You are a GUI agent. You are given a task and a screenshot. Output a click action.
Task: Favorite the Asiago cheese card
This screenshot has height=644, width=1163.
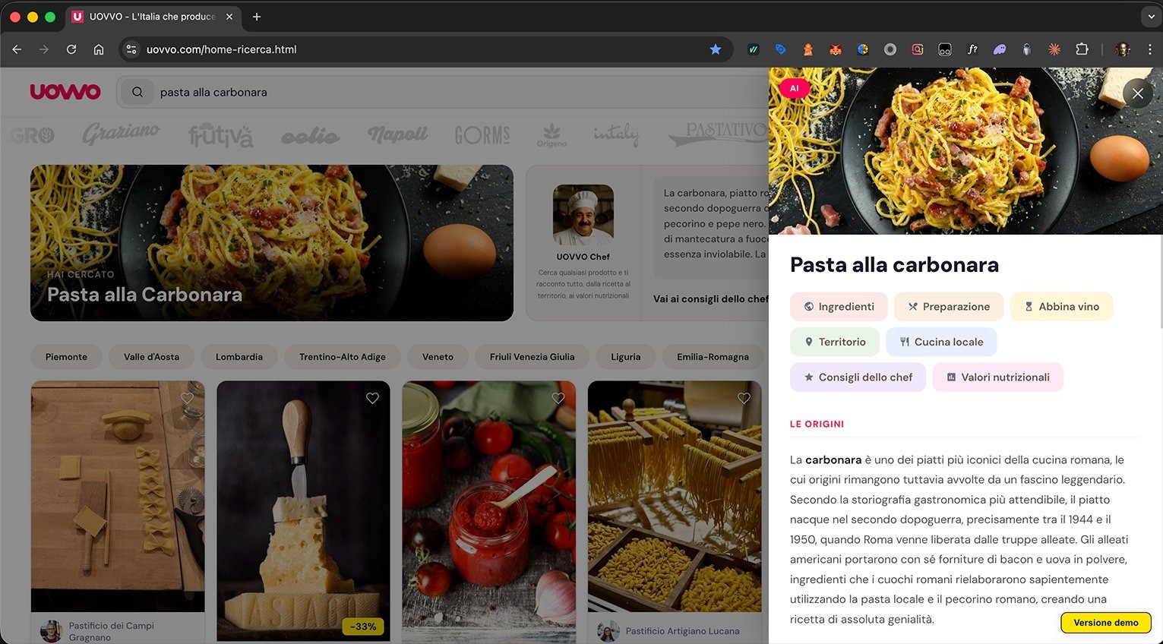point(372,398)
